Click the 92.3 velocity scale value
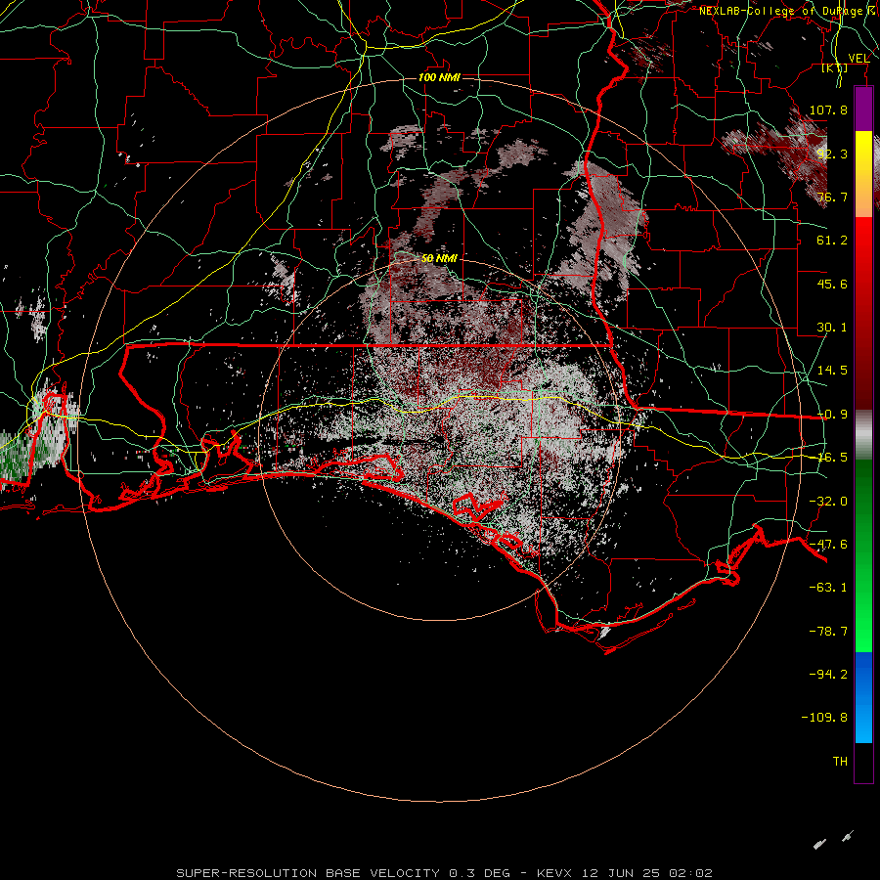 click(832, 154)
